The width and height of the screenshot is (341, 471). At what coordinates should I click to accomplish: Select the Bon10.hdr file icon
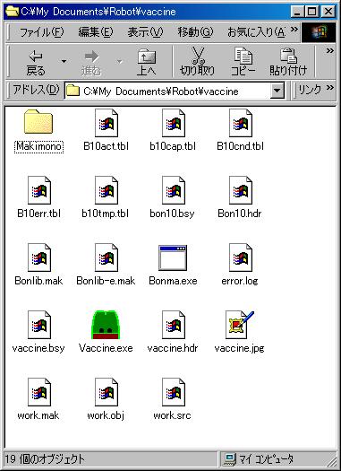coord(241,190)
